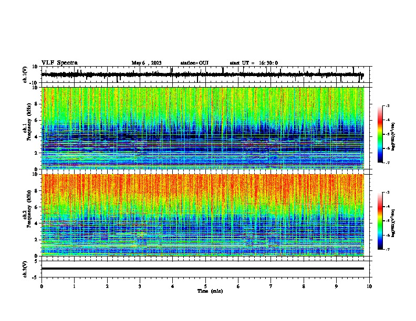This screenshot has height=321, width=416.
Task: Click the "2" kHz tick of ch.2 spectrogram
Action: (36, 240)
